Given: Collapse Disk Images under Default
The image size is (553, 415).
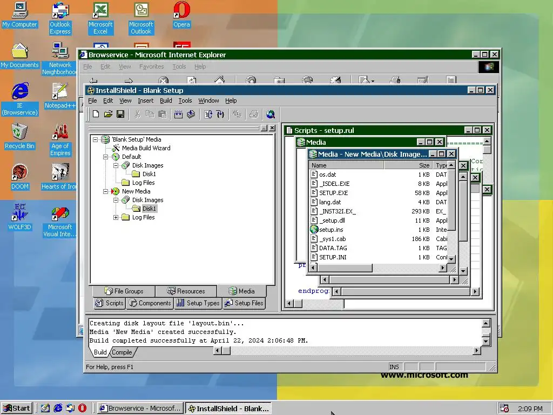Looking at the screenshot, I should (116, 165).
